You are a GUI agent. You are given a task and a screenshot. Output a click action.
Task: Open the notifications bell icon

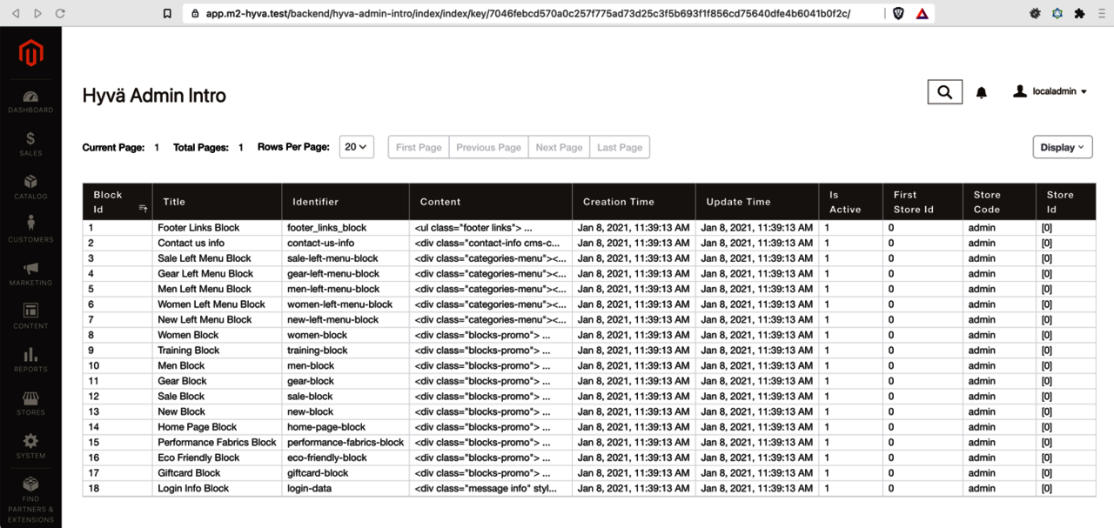982,92
